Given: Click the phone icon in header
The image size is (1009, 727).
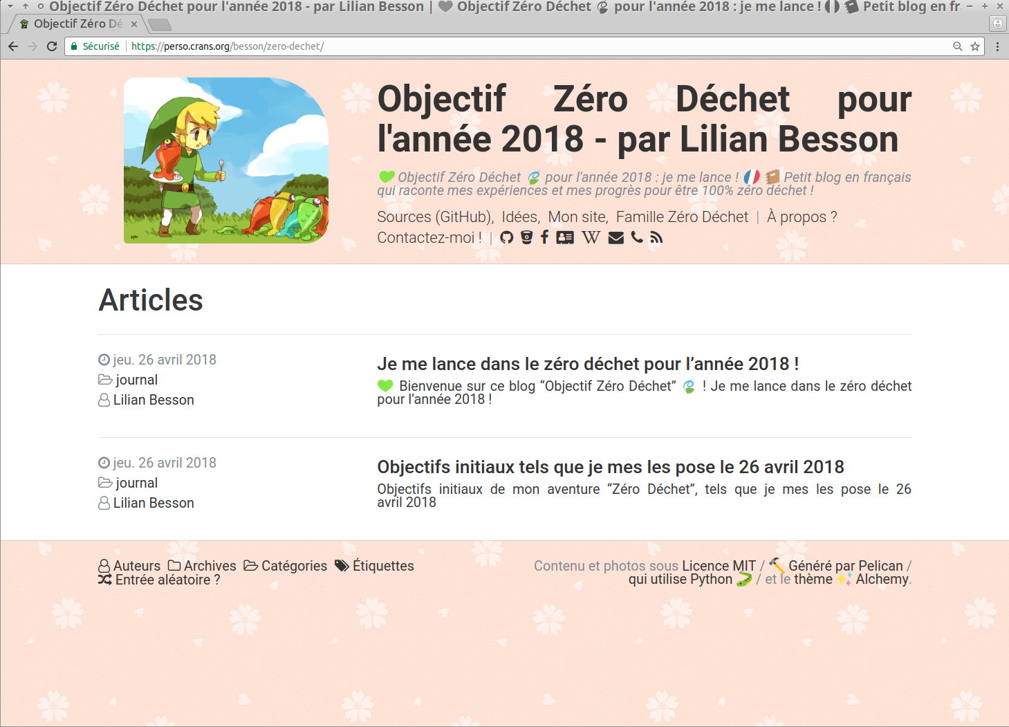Looking at the screenshot, I should 637,238.
